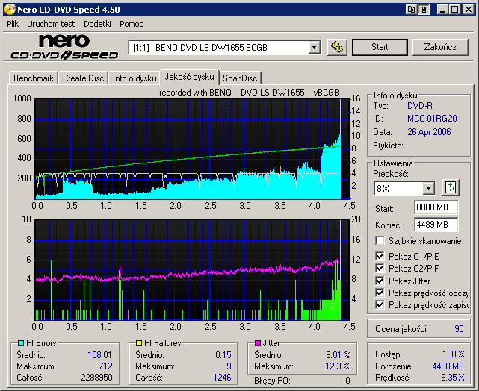Open the Plik menu
Image resolution: width=479 pixels, height=391 pixels.
[13, 24]
